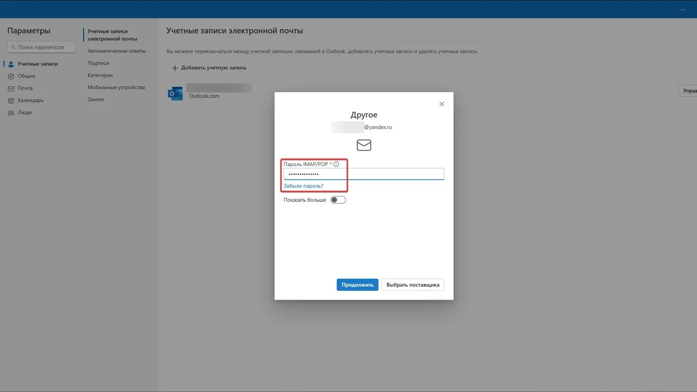Click the Продолжить button
The width and height of the screenshot is (697, 392).
357,285
